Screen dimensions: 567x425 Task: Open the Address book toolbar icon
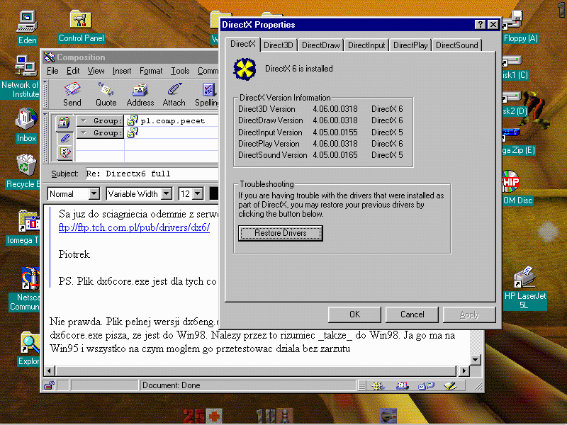[x=140, y=94]
